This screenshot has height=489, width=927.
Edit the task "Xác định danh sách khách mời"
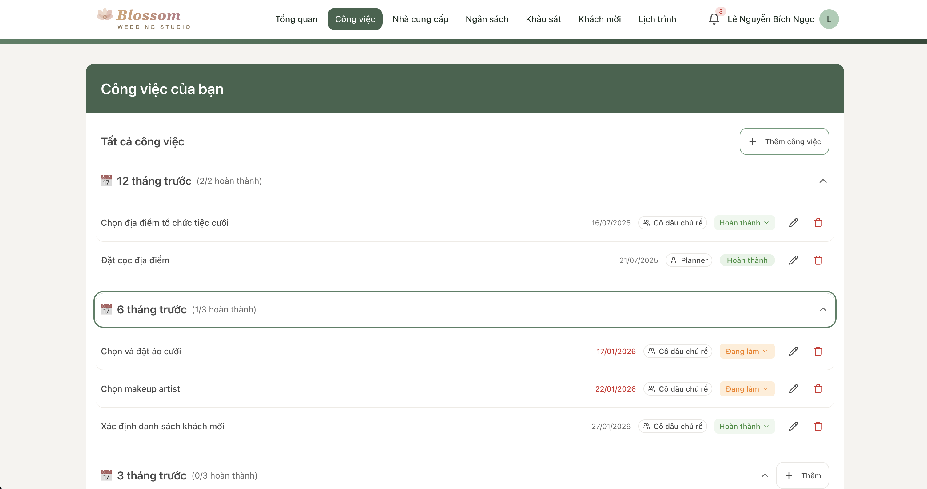(794, 426)
